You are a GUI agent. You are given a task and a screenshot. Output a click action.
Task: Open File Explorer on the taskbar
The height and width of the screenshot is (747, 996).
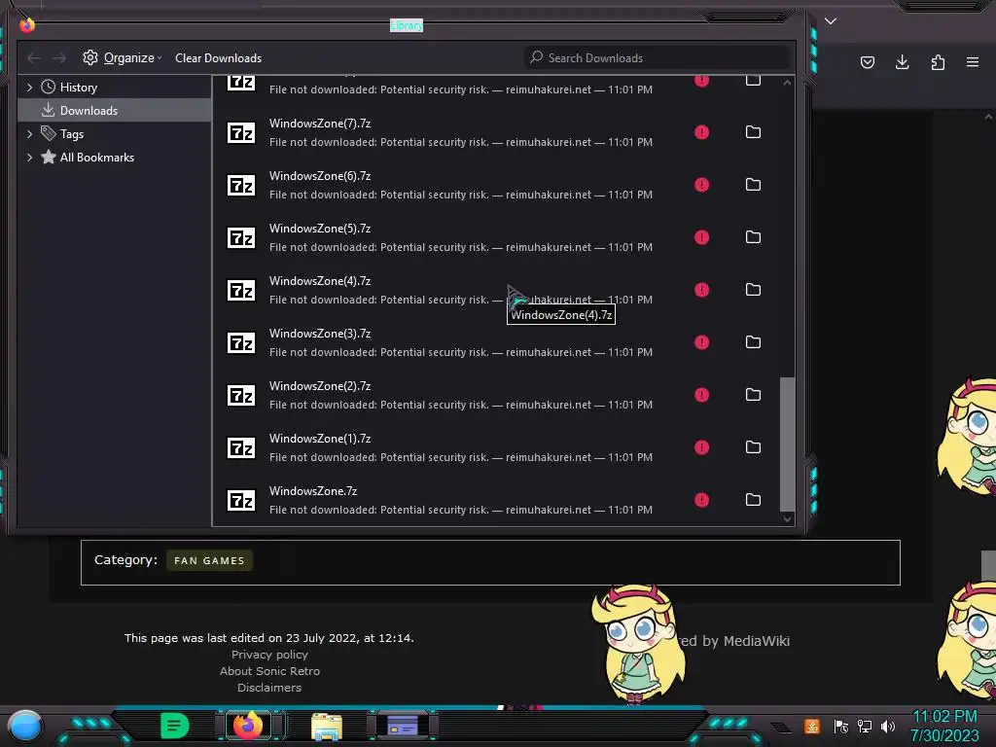click(x=327, y=727)
